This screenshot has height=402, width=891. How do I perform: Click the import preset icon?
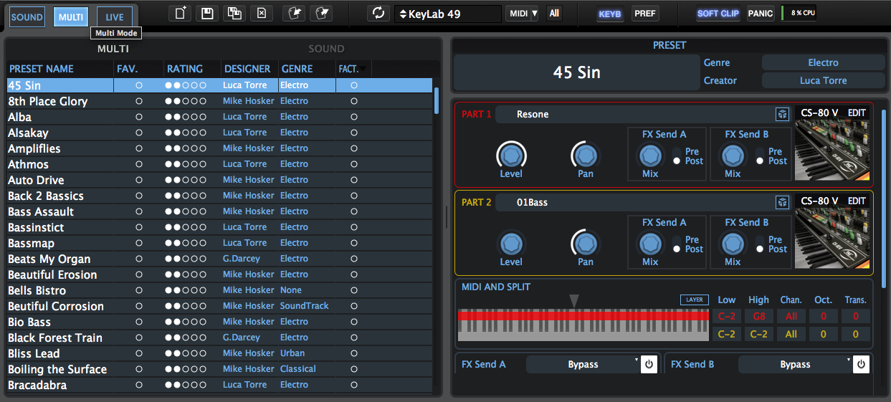pyautogui.click(x=294, y=14)
